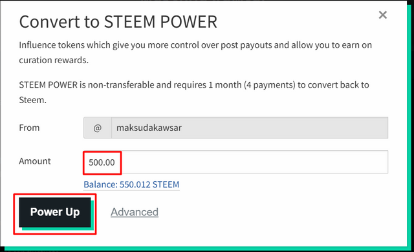Click the green shadow under Power Up
The image size is (414, 252).
(x=58, y=229)
